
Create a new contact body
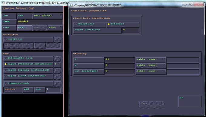pyautogui.click(x=9, y=16)
